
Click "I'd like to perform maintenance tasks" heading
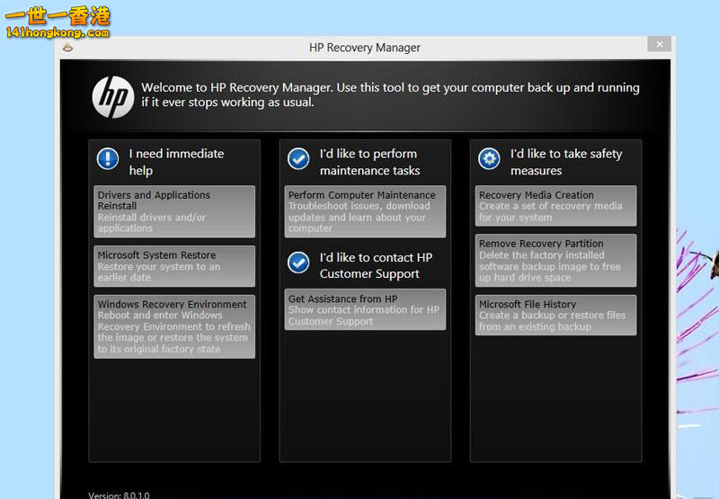click(369, 162)
